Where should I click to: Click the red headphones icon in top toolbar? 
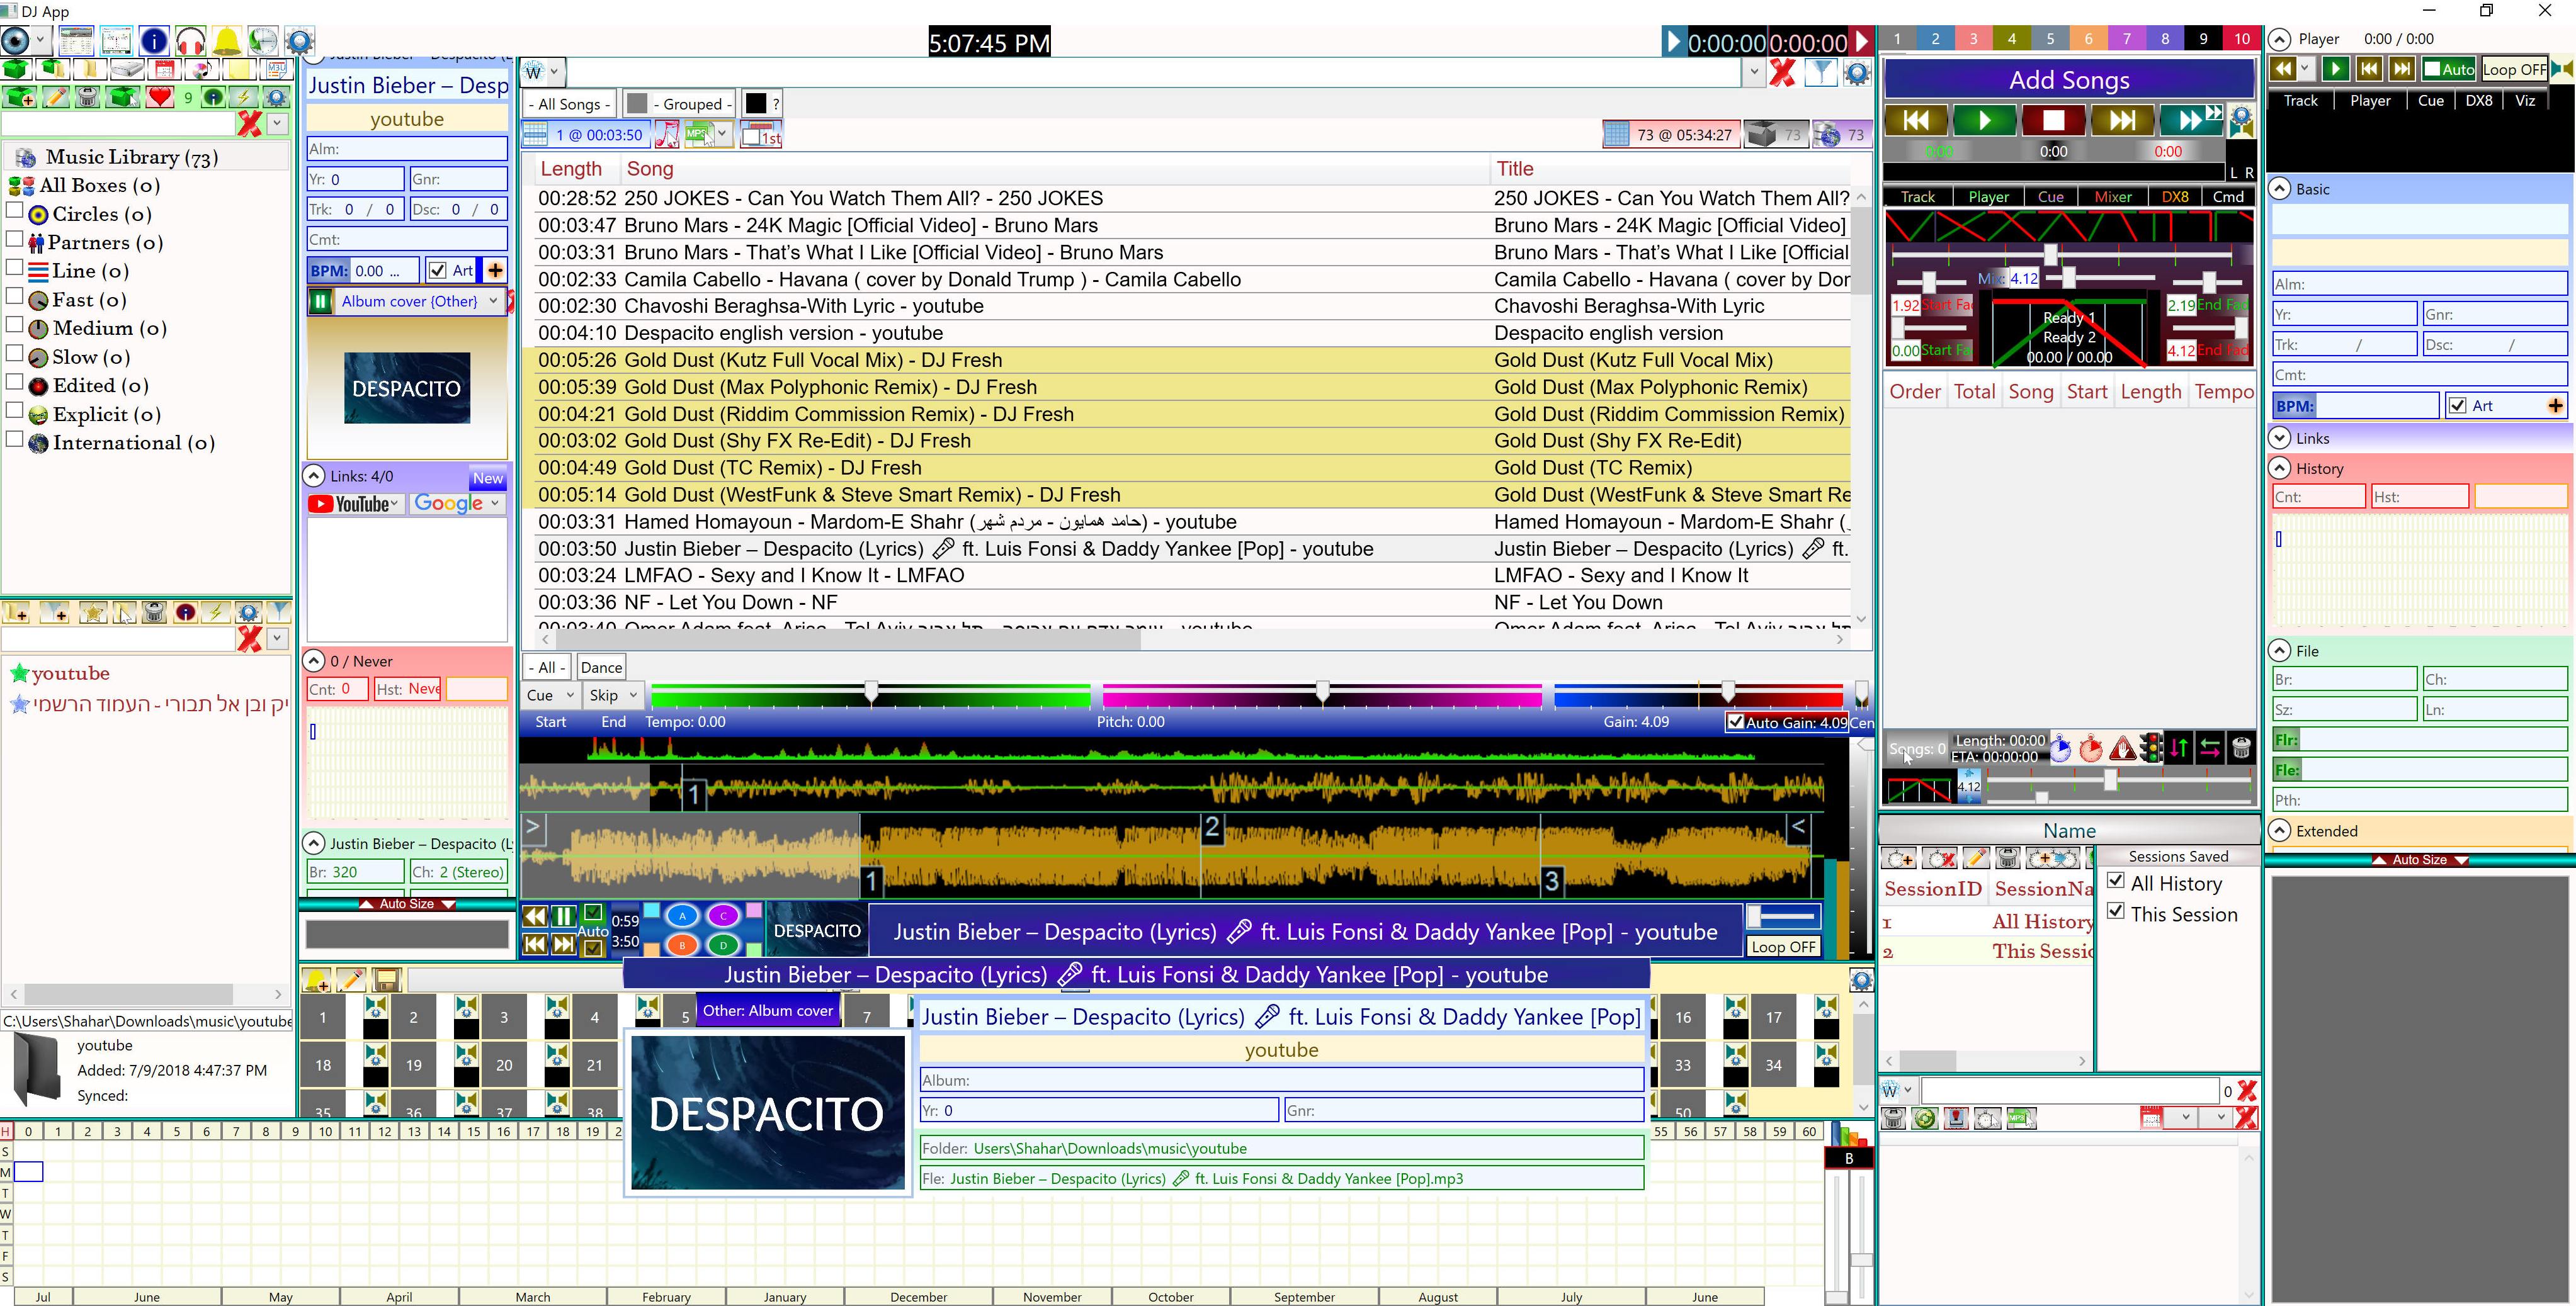[190, 41]
